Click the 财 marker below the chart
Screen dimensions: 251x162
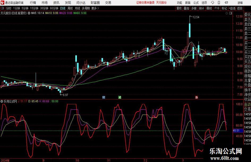coord(104,97)
